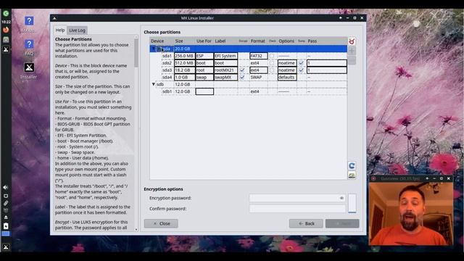The image size is (464, 261).
Task: Edit noatime options field for sda2
Action: 287,63
